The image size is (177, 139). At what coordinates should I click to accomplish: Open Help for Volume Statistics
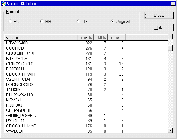coord(159,27)
